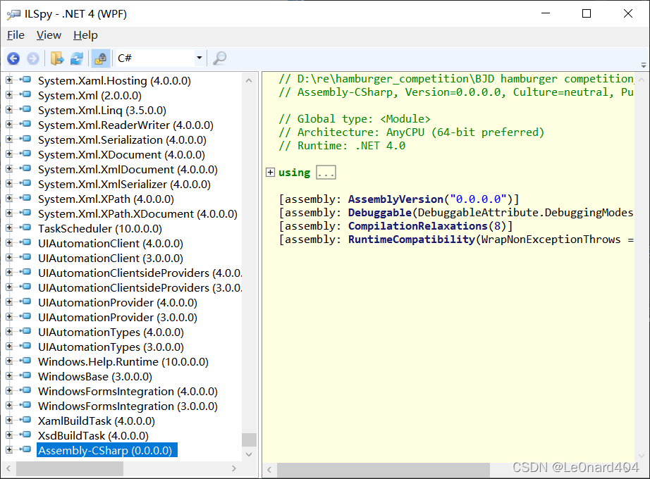Viewport: 650px width, 479px height.
Task: Select Windows.Help.Runtime (10.0.0.0)
Action: point(123,362)
